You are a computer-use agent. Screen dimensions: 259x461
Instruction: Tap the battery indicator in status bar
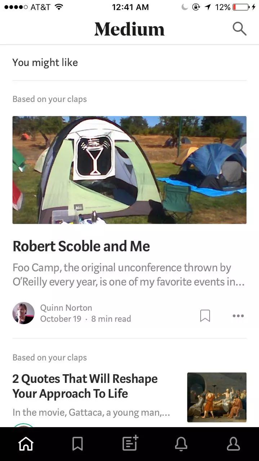pyautogui.click(x=241, y=7)
